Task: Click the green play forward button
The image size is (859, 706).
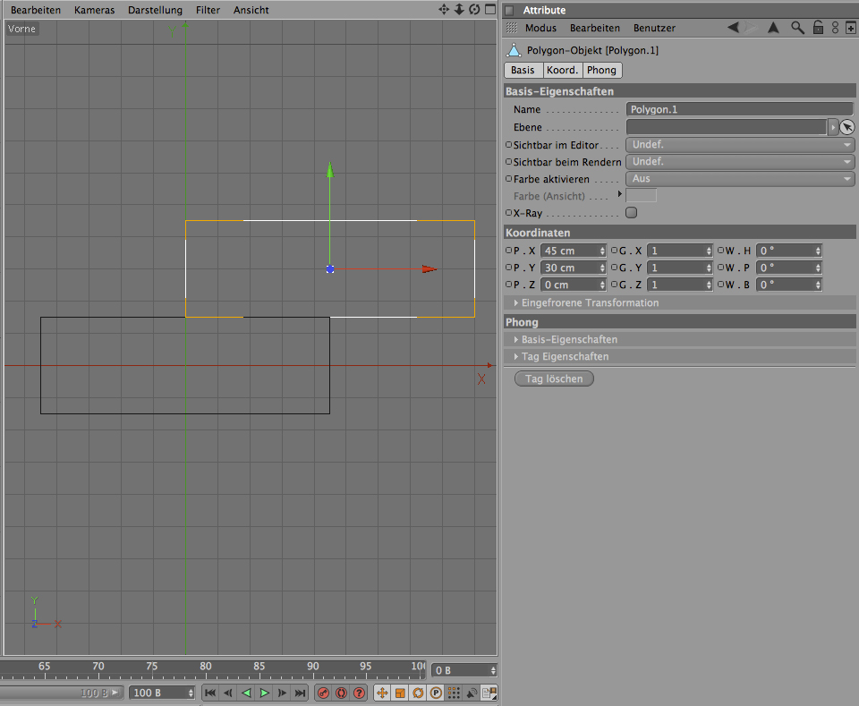Action: click(x=265, y=693)
